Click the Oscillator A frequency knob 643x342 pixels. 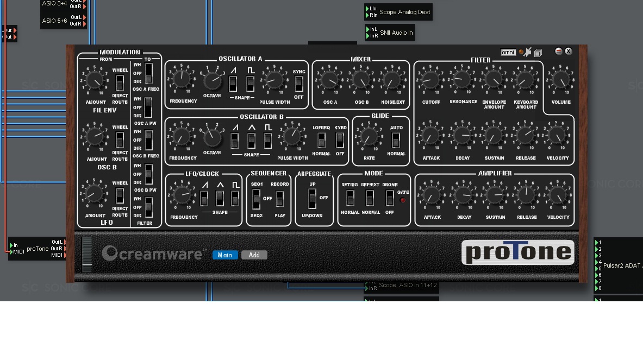(181, 79)
